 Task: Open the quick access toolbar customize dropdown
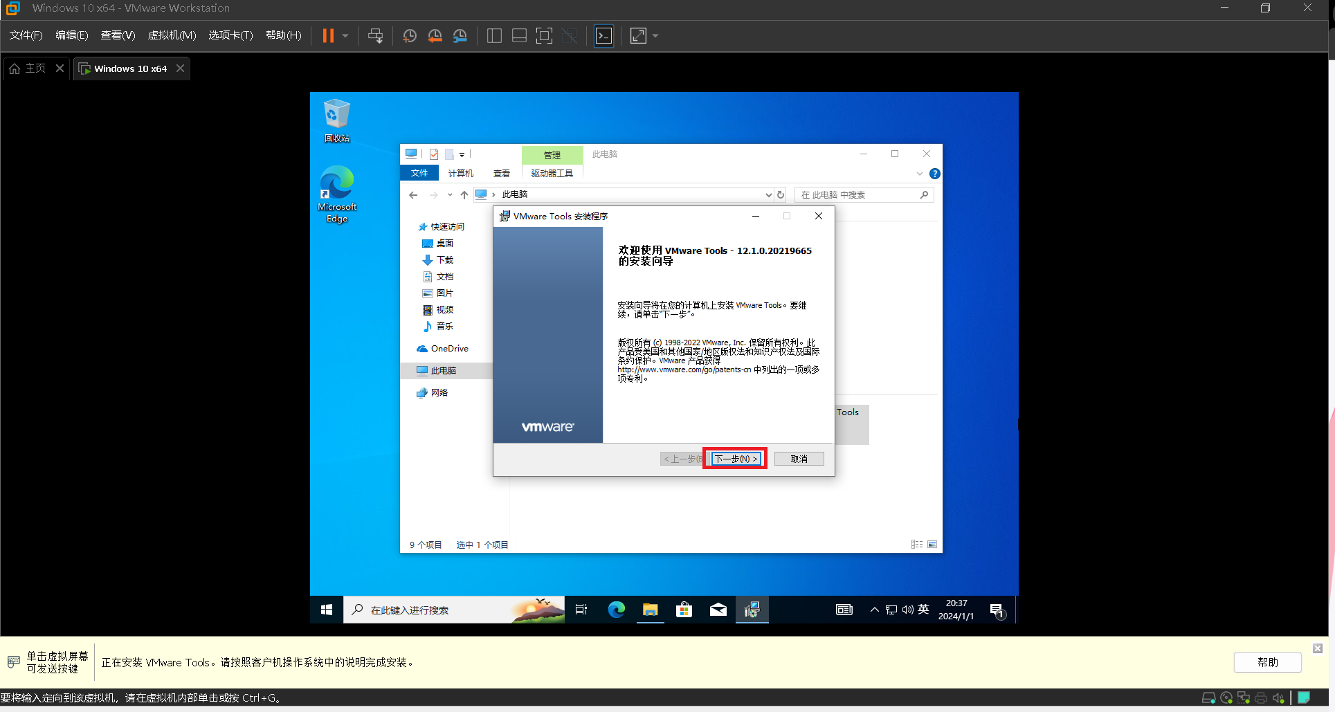(462, 154)
